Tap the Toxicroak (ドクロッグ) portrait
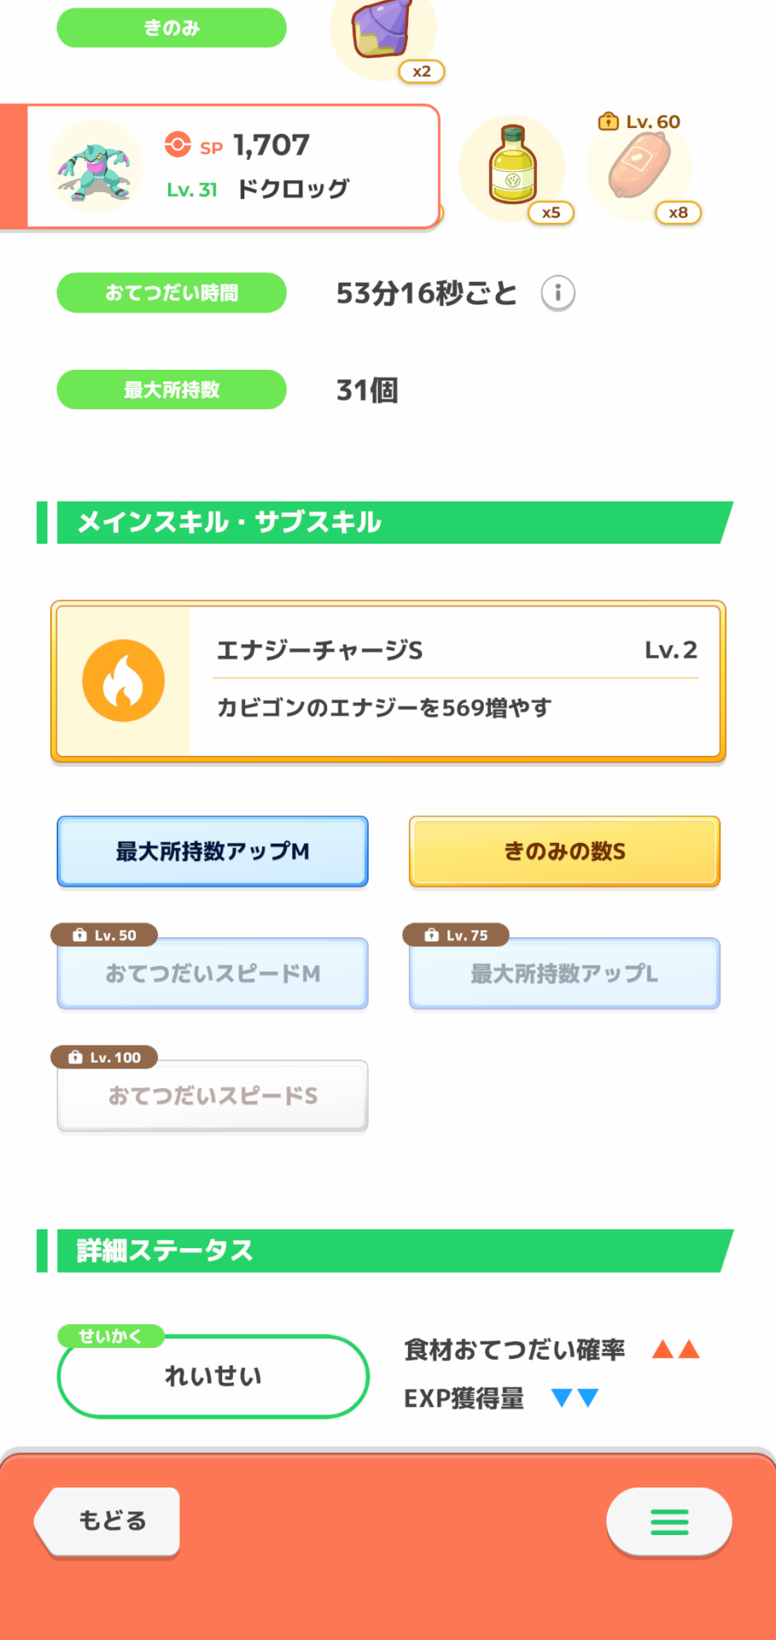 click(x=95, y=168)
